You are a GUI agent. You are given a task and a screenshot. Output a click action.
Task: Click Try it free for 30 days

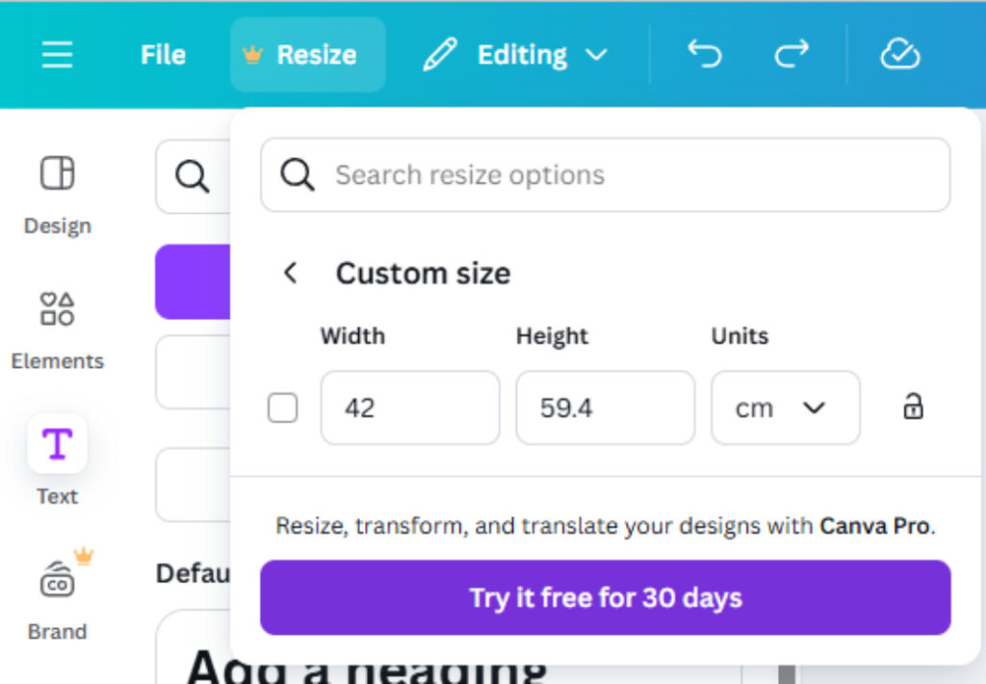pyautogui.click(x=605, y=597)
